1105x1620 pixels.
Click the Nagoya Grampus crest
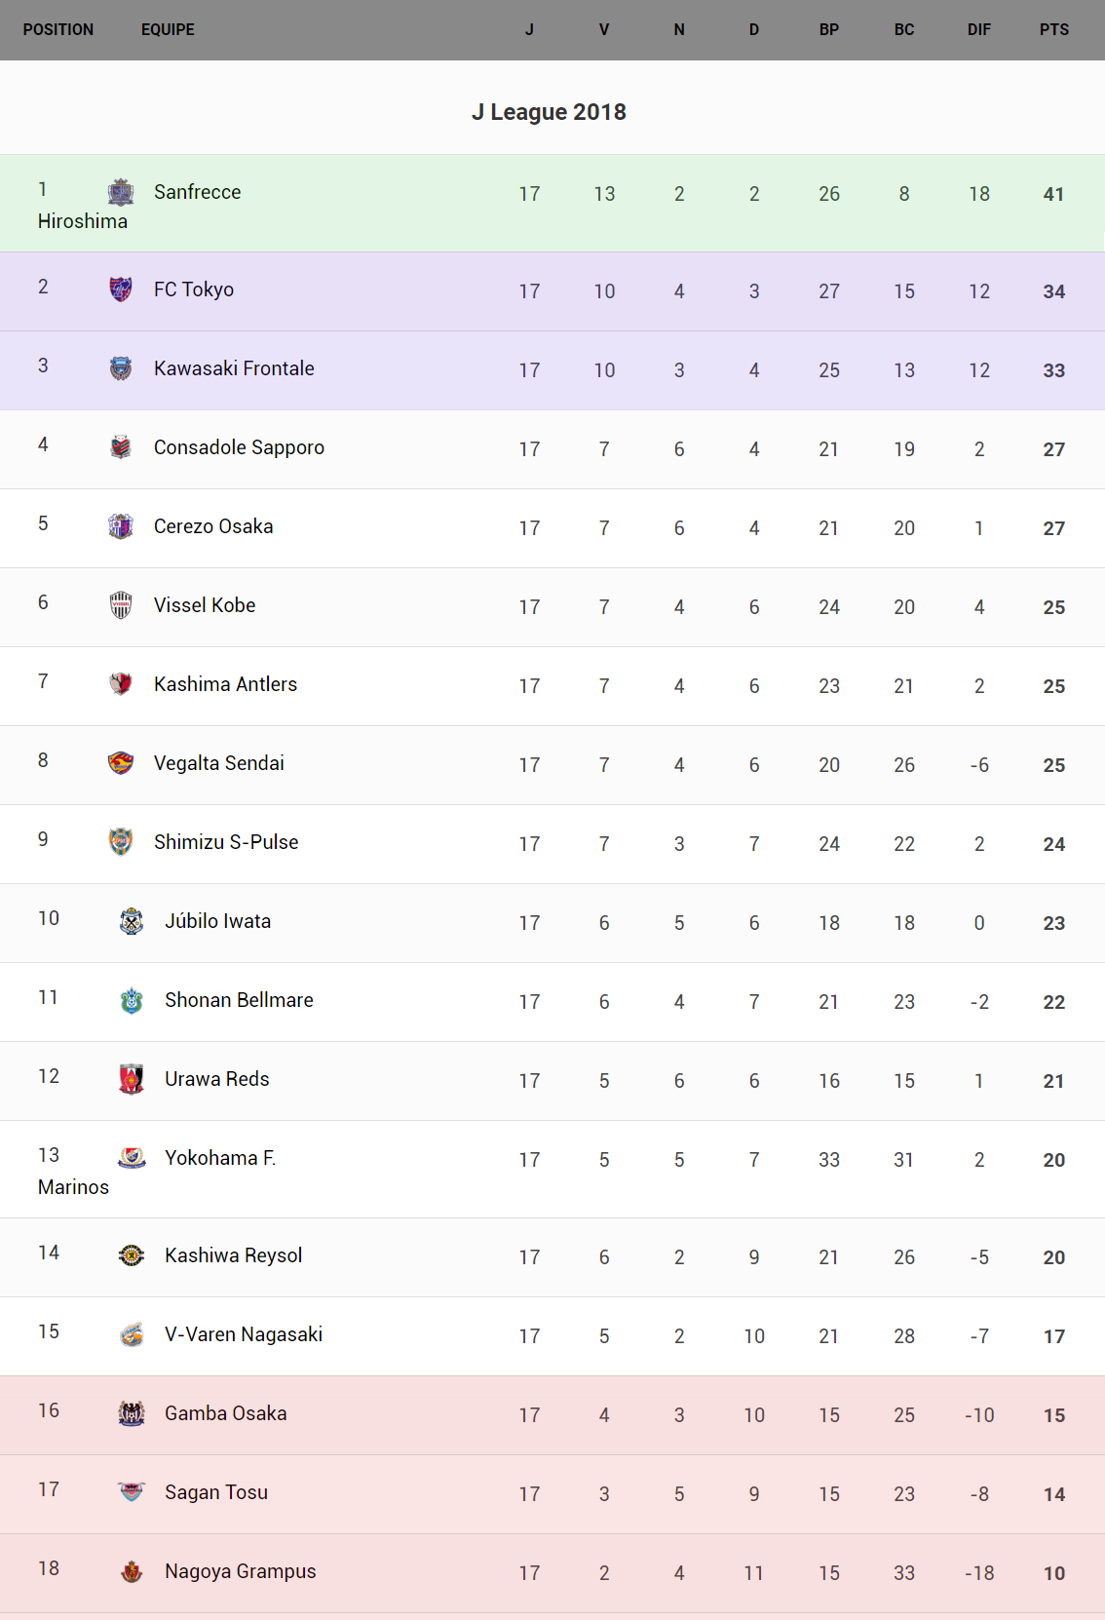[x=132, y=1571]
